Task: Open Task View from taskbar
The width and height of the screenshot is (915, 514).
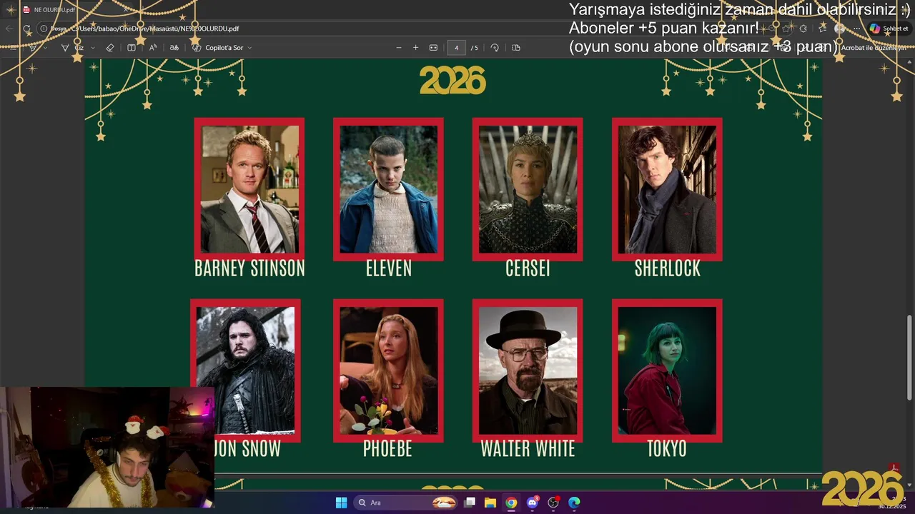Action: pyautogui.click(x=470, y=503)
